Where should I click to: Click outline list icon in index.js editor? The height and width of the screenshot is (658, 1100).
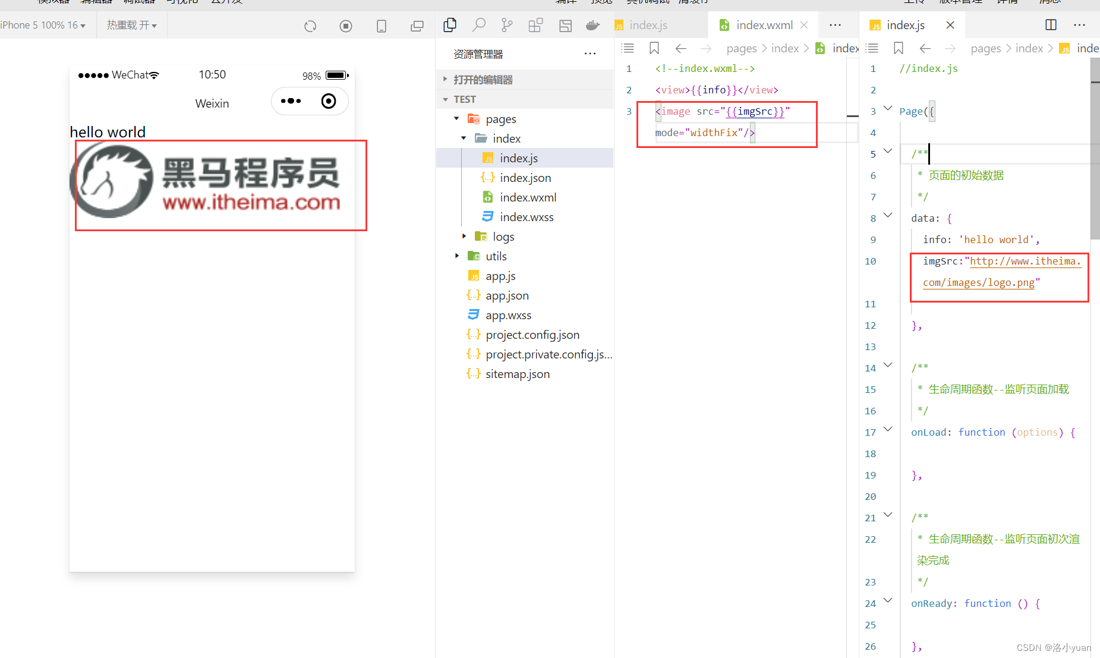pyautogui.click(x=872, y=48)
